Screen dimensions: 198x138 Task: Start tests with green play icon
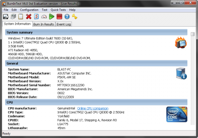[51, 16]
